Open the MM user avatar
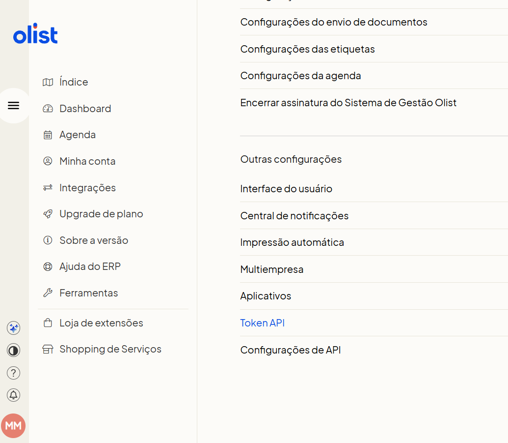The width and height of the screenshot is (508, 443). tap(13, 425)
